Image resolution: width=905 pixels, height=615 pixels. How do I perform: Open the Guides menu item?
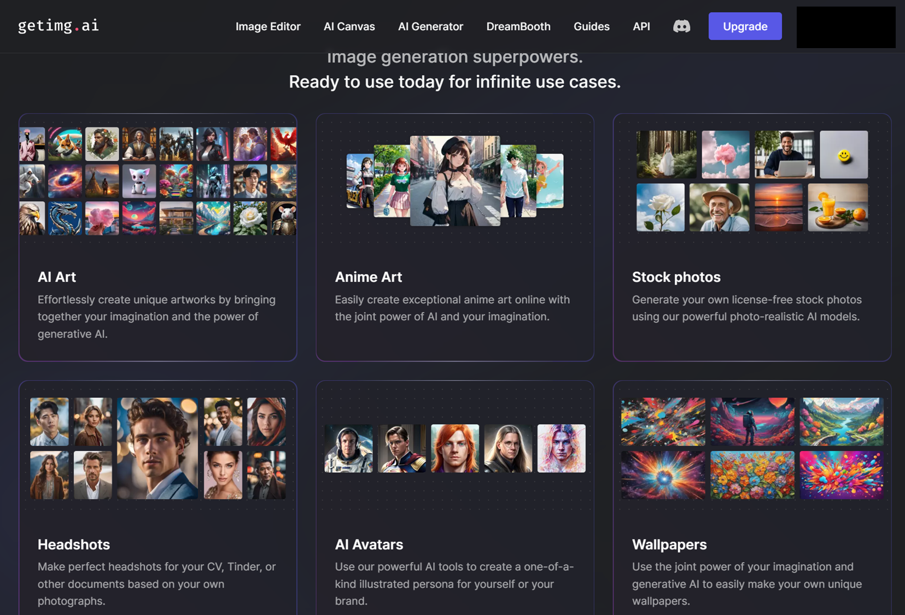(x=592, y=26)
